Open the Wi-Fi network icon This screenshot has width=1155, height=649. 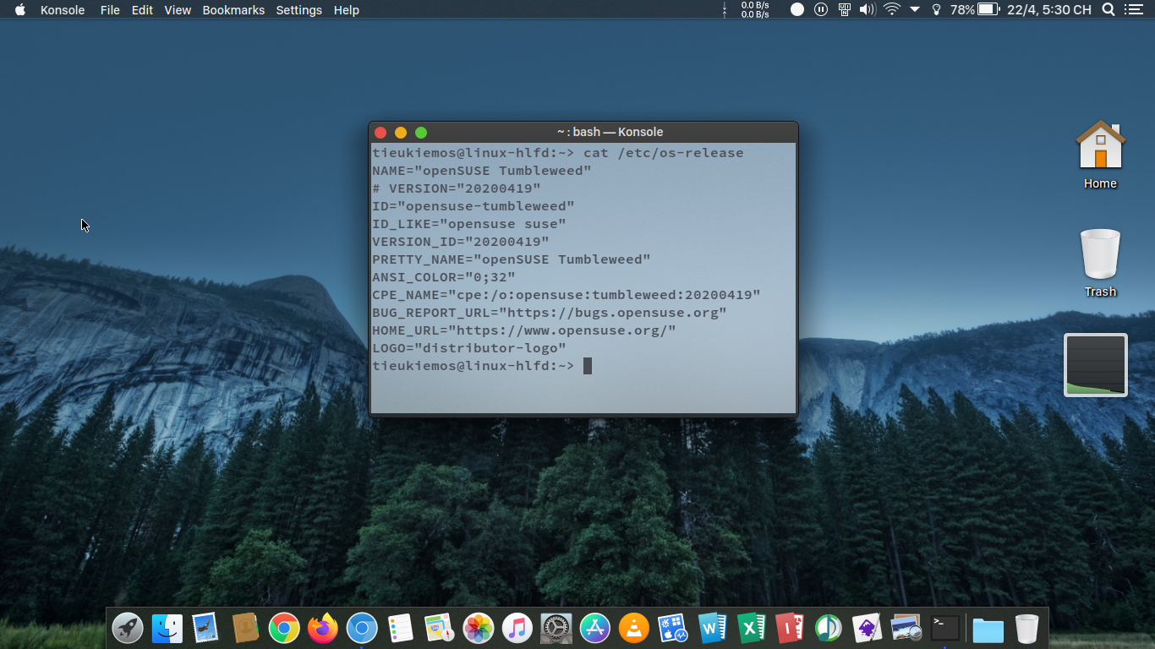(x=892, y=10)
